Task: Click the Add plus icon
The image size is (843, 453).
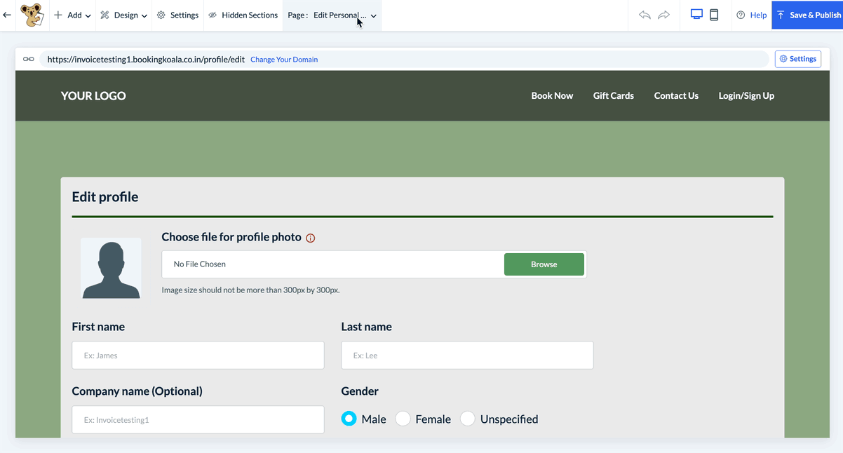Action: coord(58,15)
